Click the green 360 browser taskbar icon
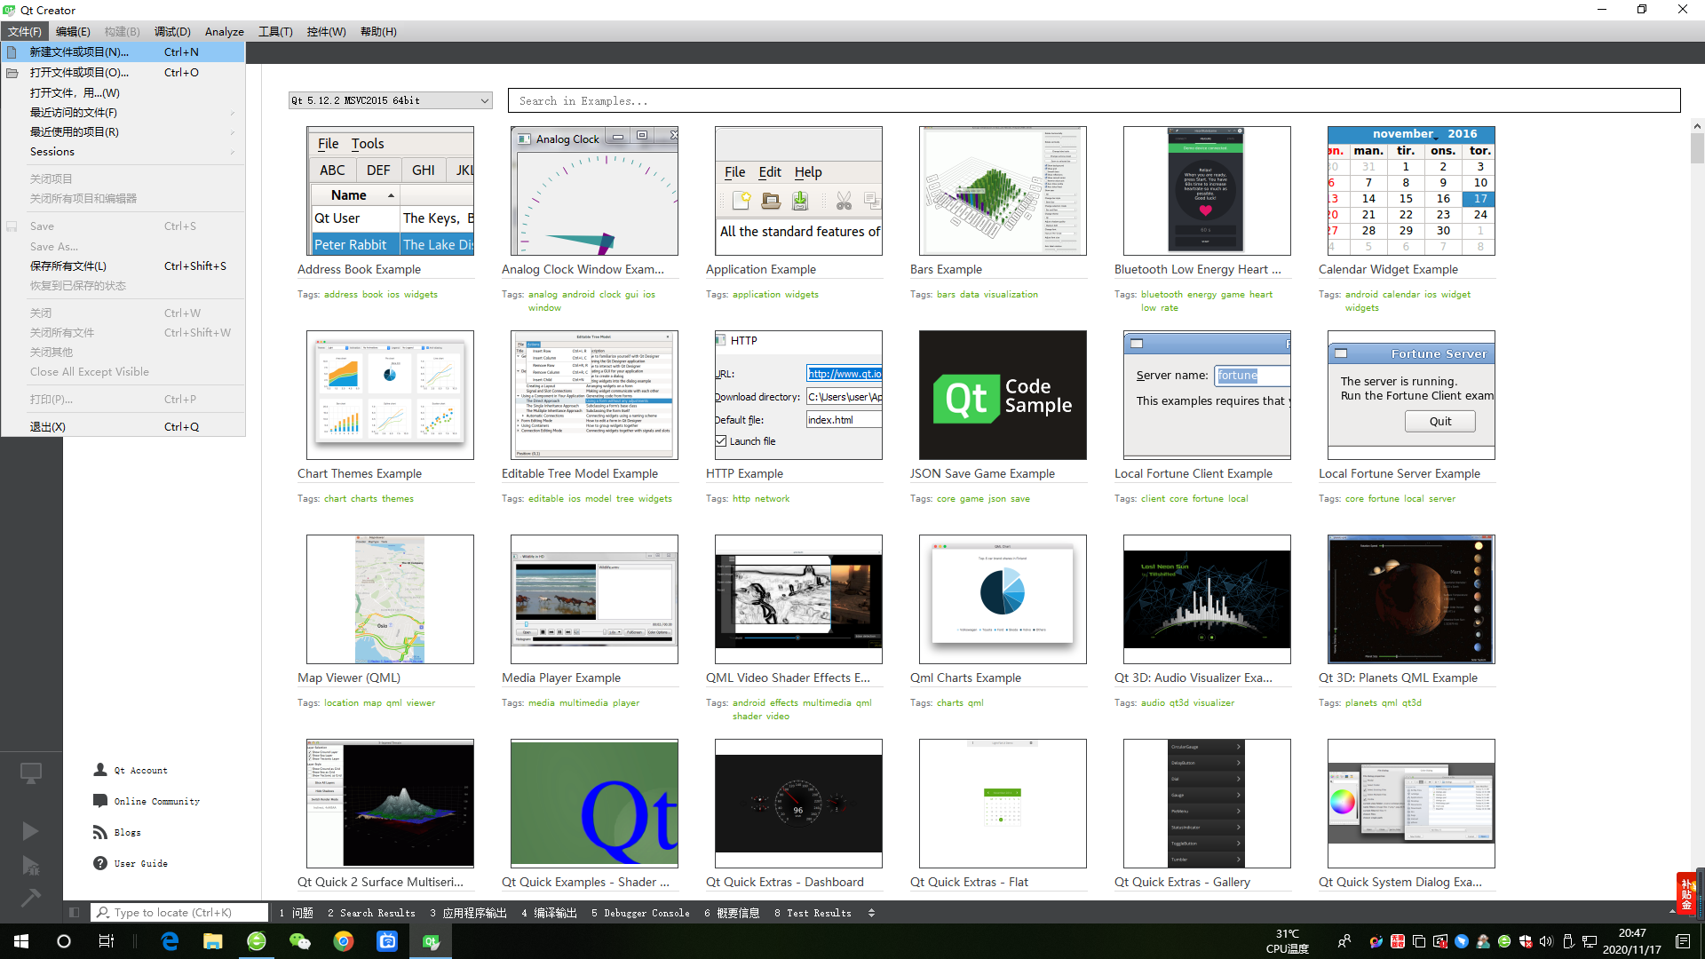The height and width of the screenshot is (959, 1705). tap(257, 941)
